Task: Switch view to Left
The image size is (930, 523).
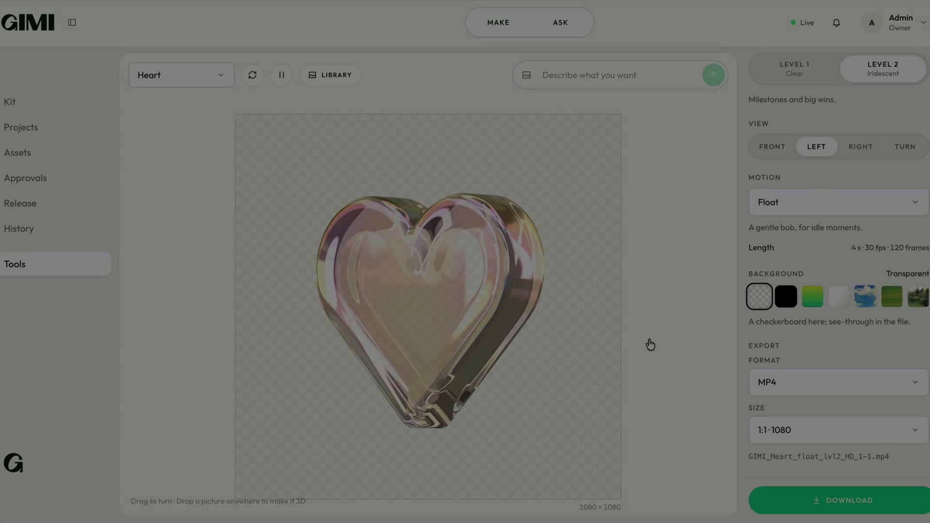Action: 816,147
